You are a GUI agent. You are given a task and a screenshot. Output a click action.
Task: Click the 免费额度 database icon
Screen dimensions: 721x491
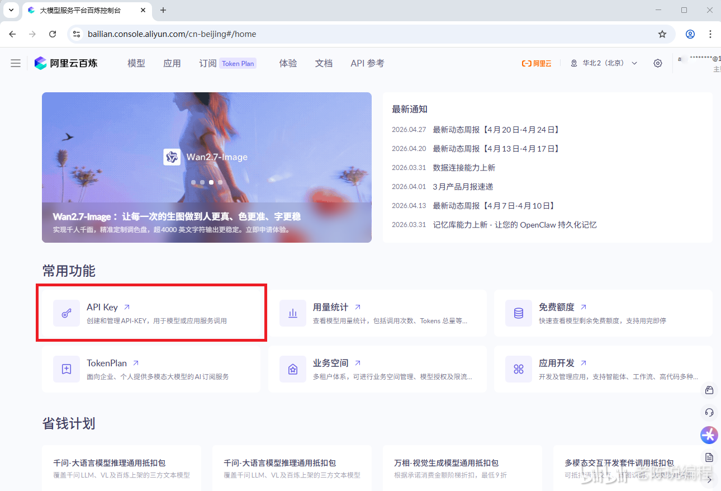[x=519, y=313]
